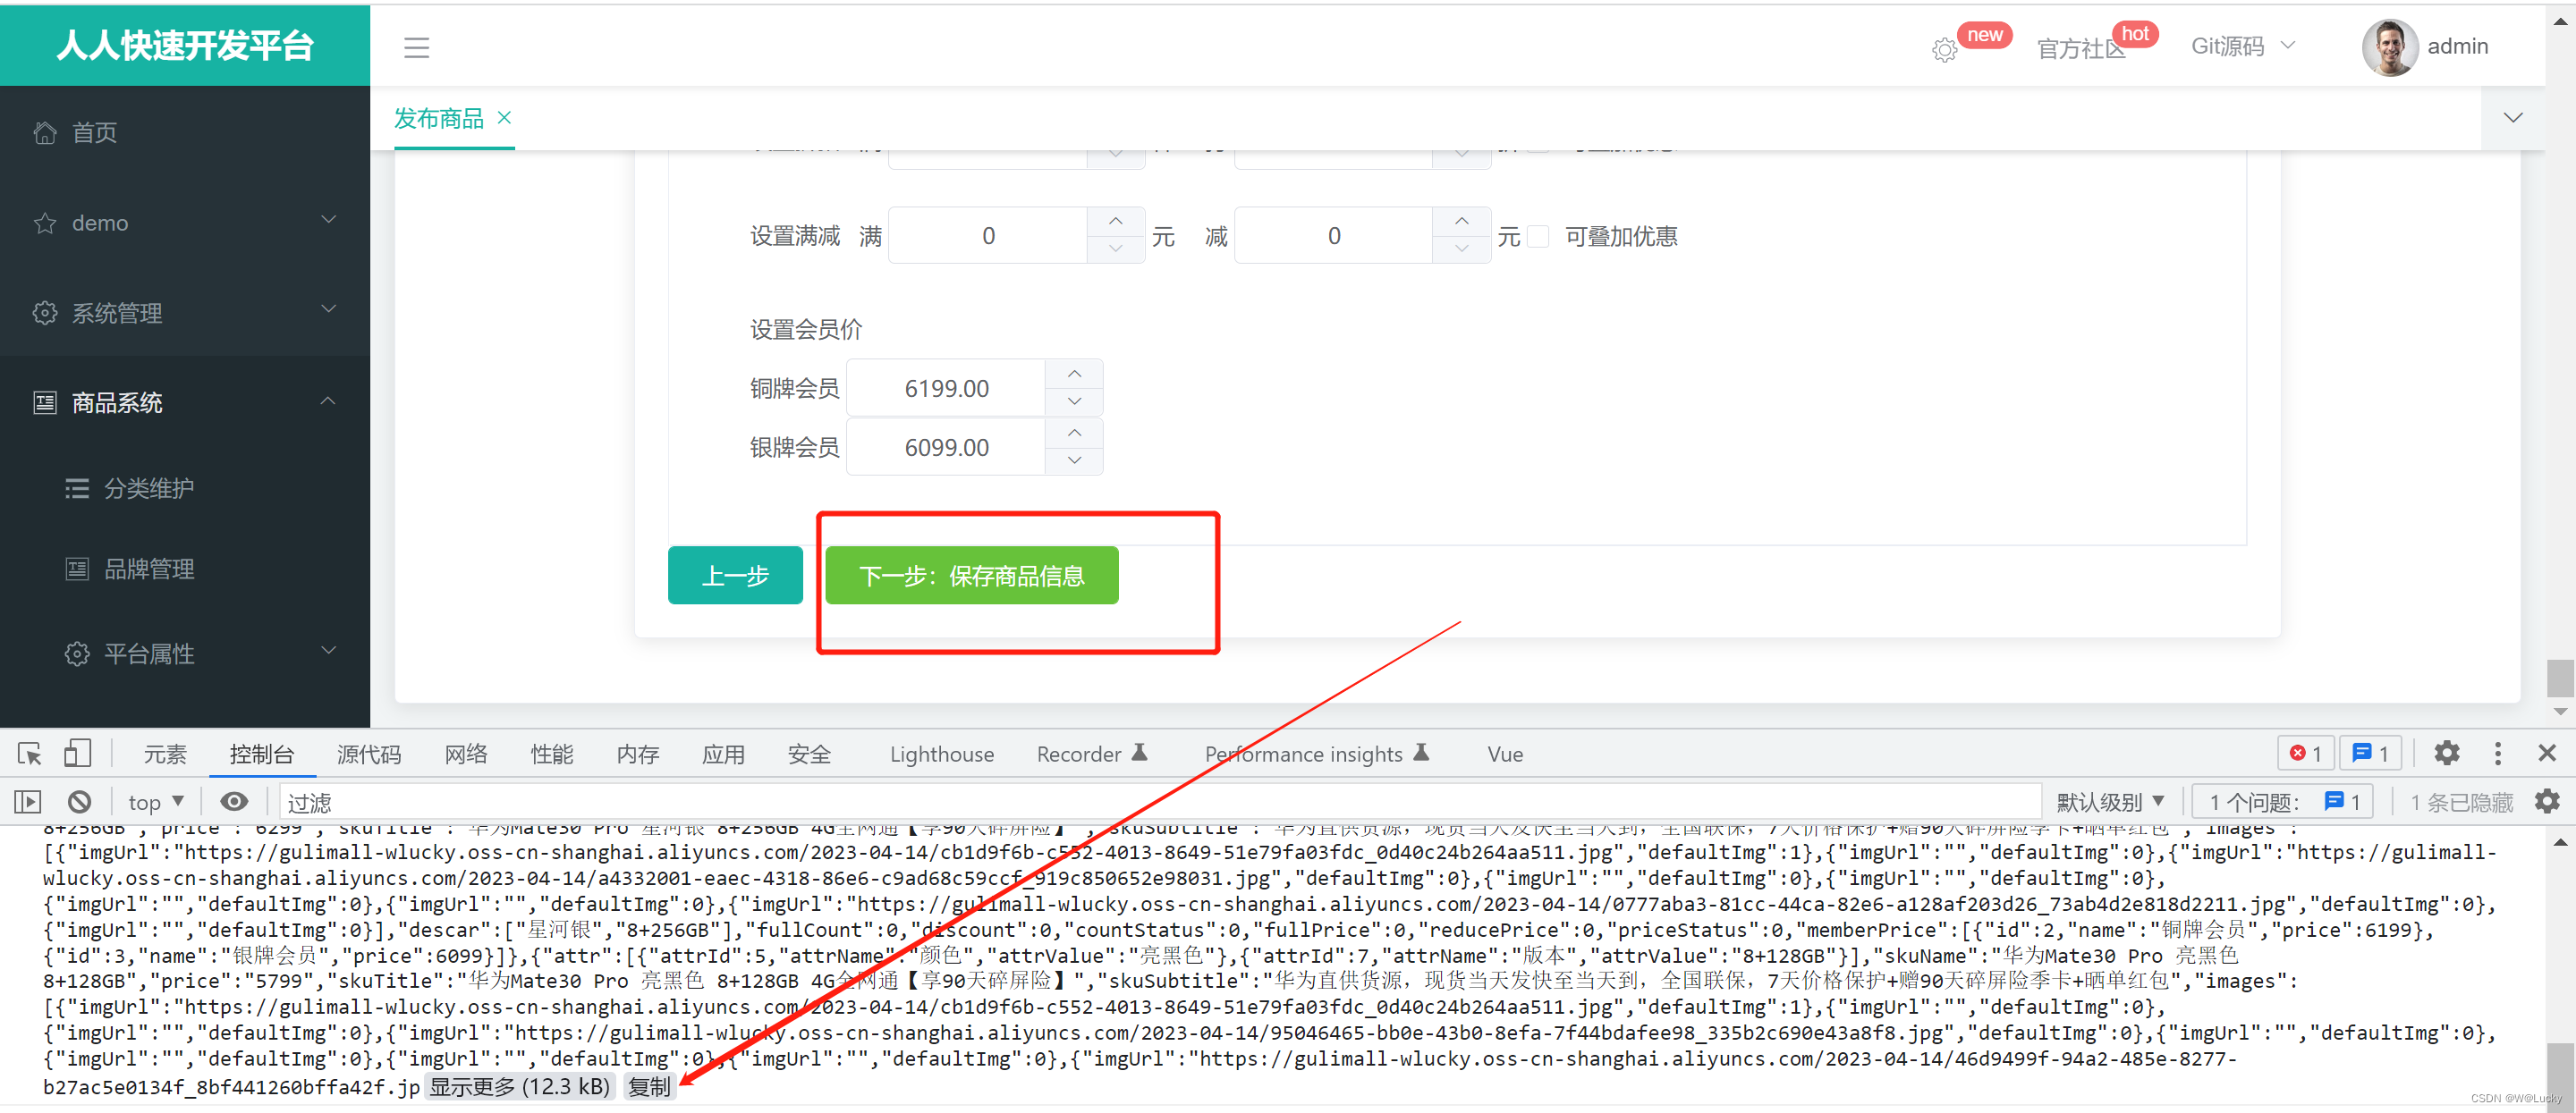Check the 可叠加优惠 checkbox
The image size is (2576, 1113).
point(1539,237)
